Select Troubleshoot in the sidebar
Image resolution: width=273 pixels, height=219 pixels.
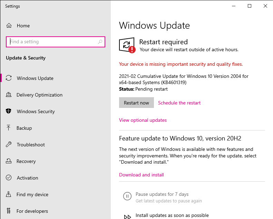tap(31, 145)
